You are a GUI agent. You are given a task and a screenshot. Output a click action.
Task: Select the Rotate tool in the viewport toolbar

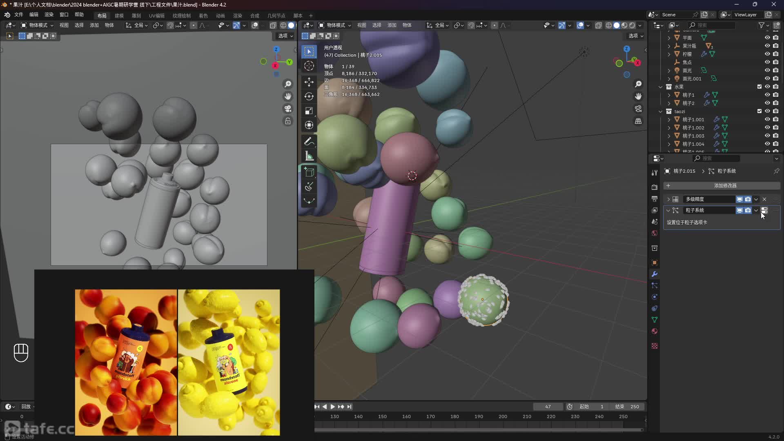tap(309, 96)
